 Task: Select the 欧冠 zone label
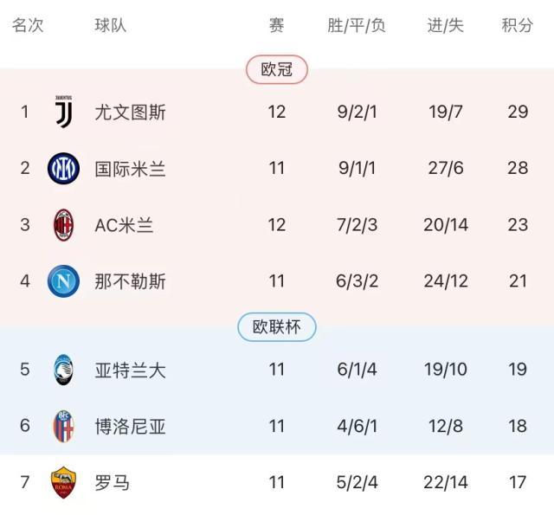(277, 70)
